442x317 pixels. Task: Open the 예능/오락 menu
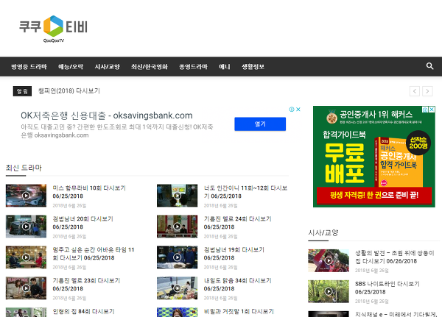(71, 67)
